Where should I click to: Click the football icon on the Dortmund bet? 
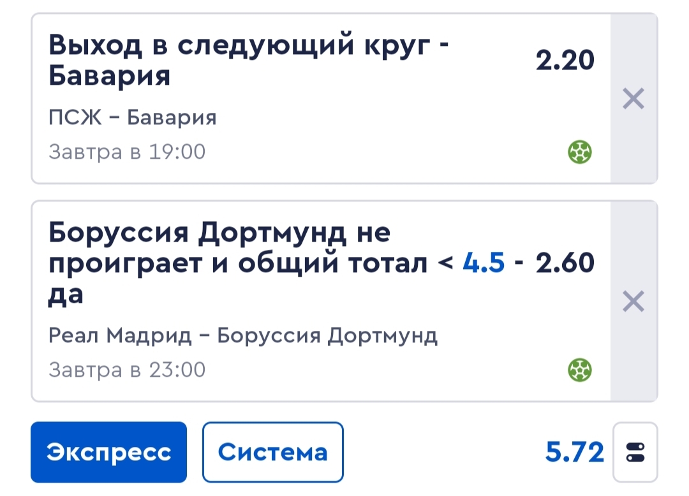pos(579,370)
